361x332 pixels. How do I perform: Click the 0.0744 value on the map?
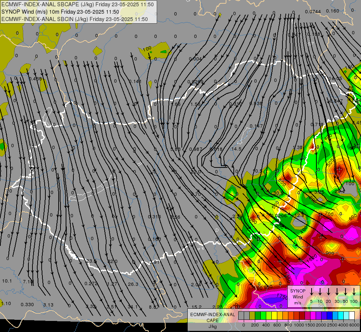pyautogui.click(x=313, y=12)
